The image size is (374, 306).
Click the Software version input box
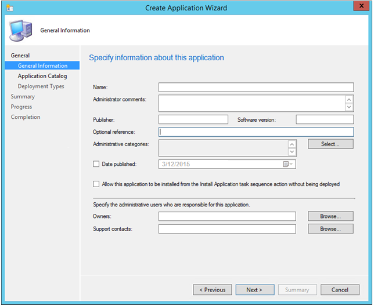pos(324,119)
